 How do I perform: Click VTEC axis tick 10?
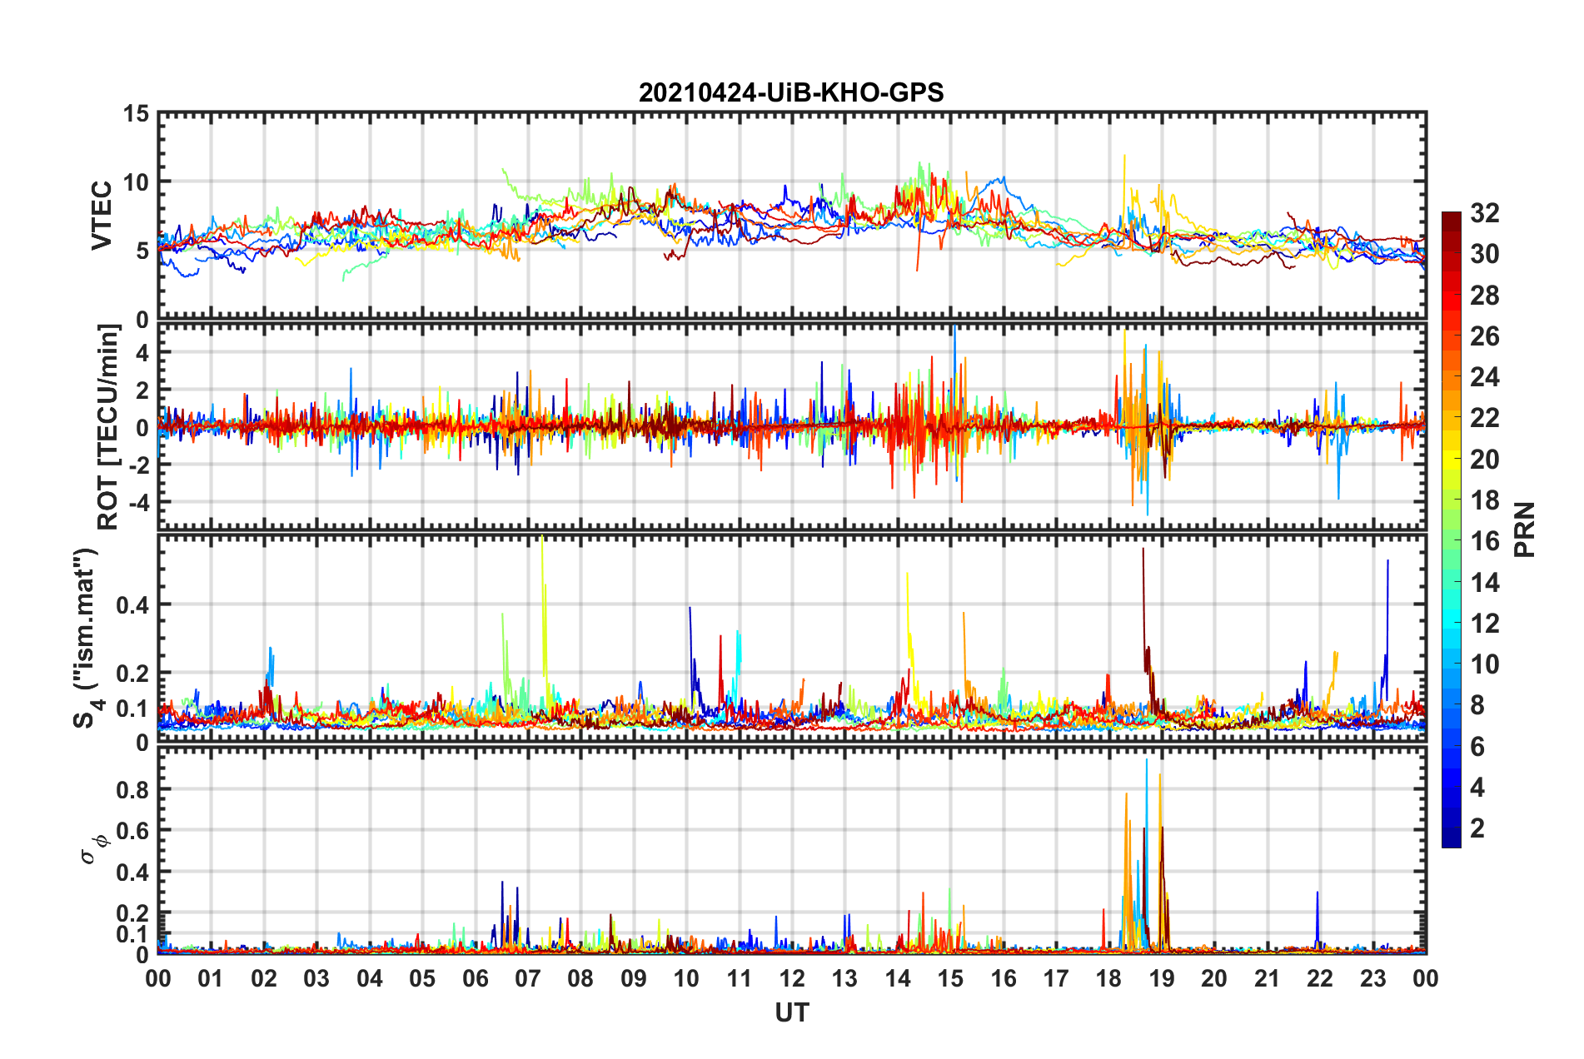136,182
